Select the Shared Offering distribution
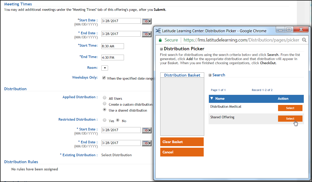Image resolution: width=312 pixels, height=182 pixels. coord(290,119)
